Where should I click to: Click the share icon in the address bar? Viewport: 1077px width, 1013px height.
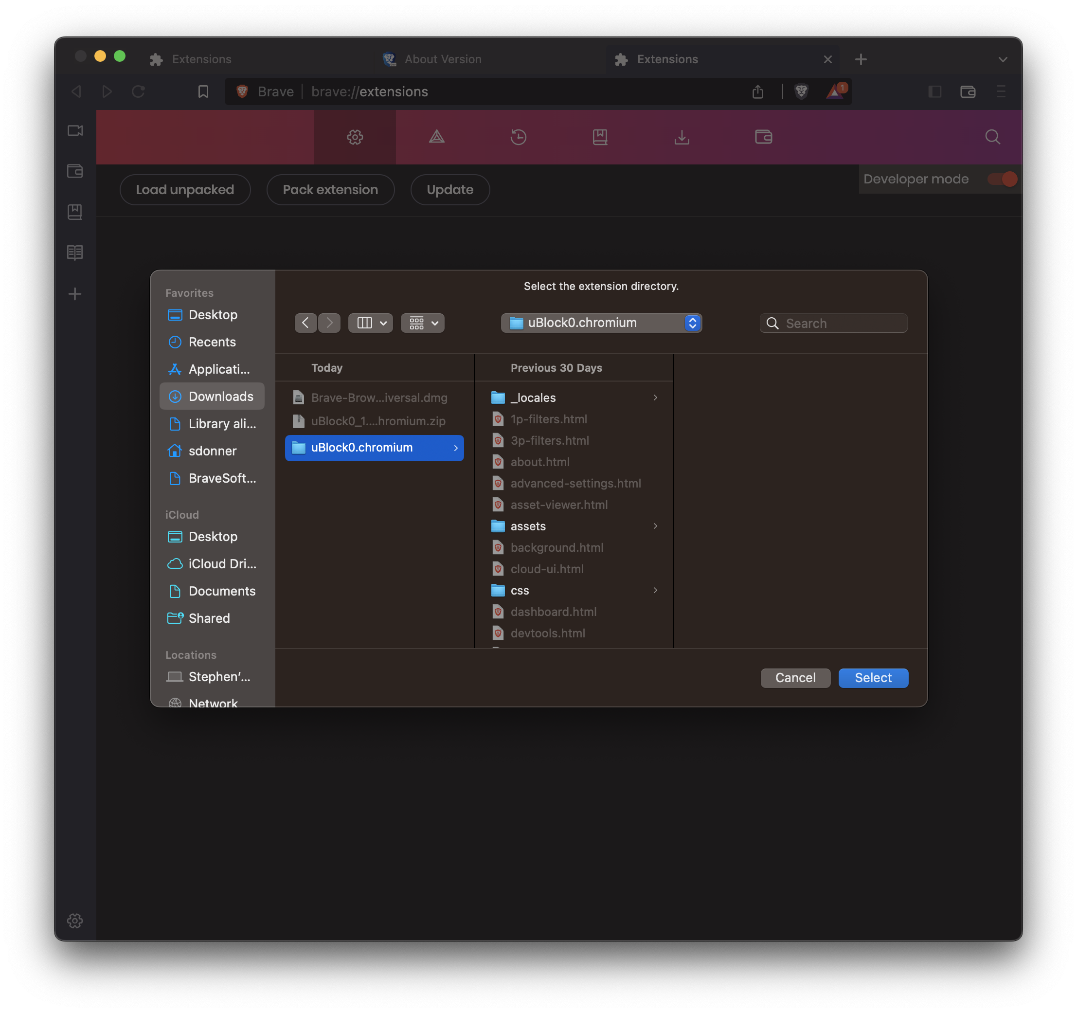pos(758,91)
